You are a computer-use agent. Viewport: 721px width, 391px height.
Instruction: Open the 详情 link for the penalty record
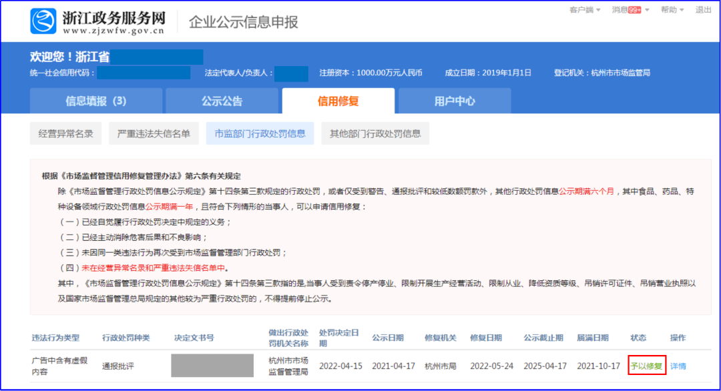678,366
